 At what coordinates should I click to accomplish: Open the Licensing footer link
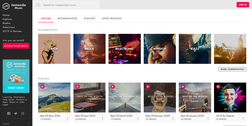[7, 97]
